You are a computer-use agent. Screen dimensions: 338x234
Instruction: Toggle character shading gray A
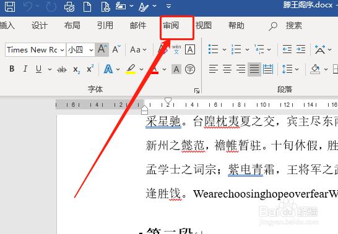coord(176,69)
